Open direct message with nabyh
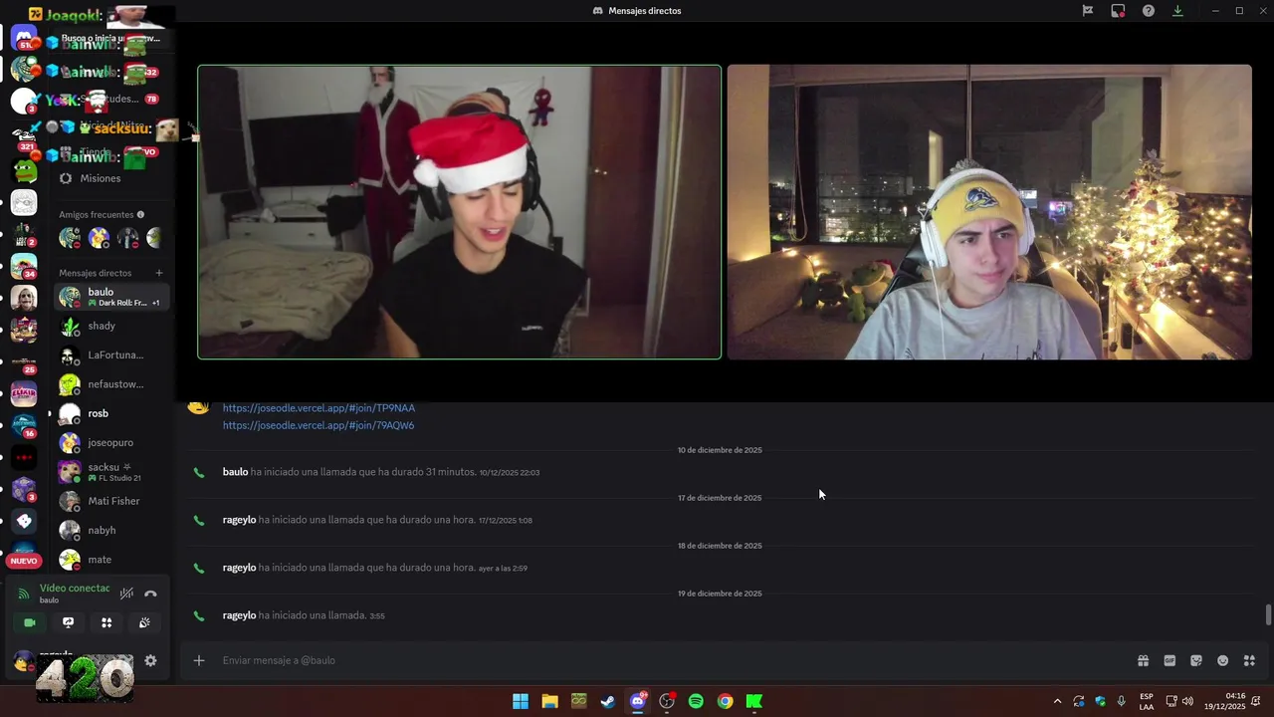Screen dimensions: 1274x717 (111, 530)
